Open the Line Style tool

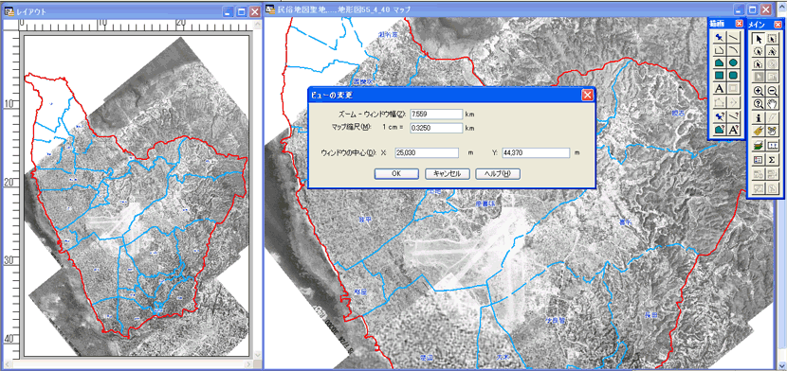733,116
